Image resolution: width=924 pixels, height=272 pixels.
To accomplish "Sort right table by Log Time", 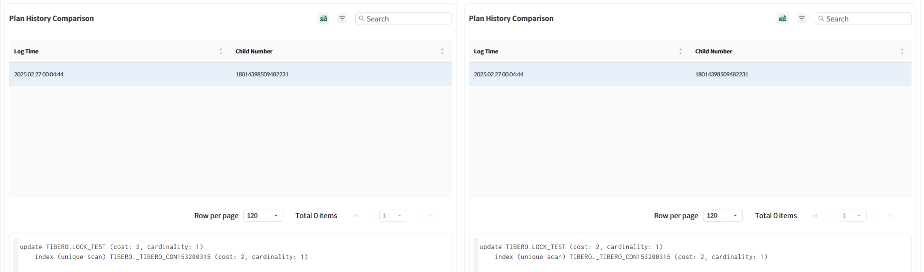I will coord(680,51).
